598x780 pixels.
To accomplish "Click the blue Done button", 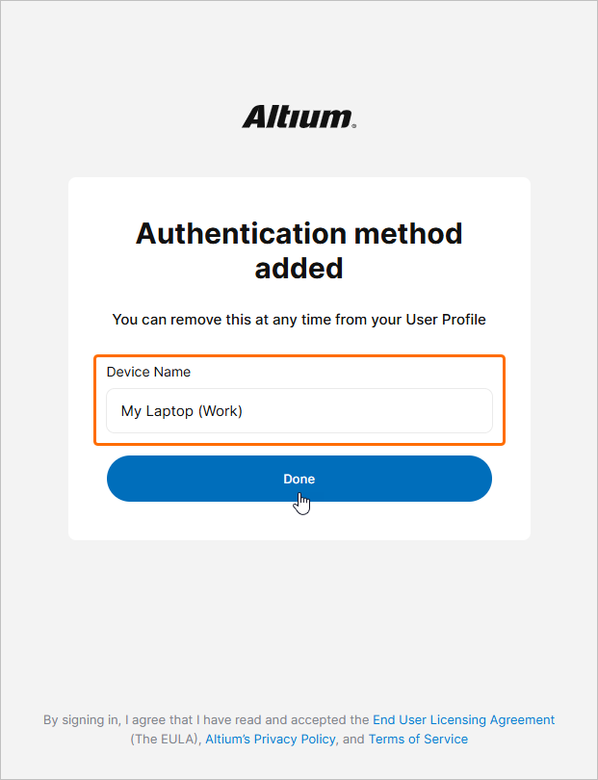I will coord(299,479).
